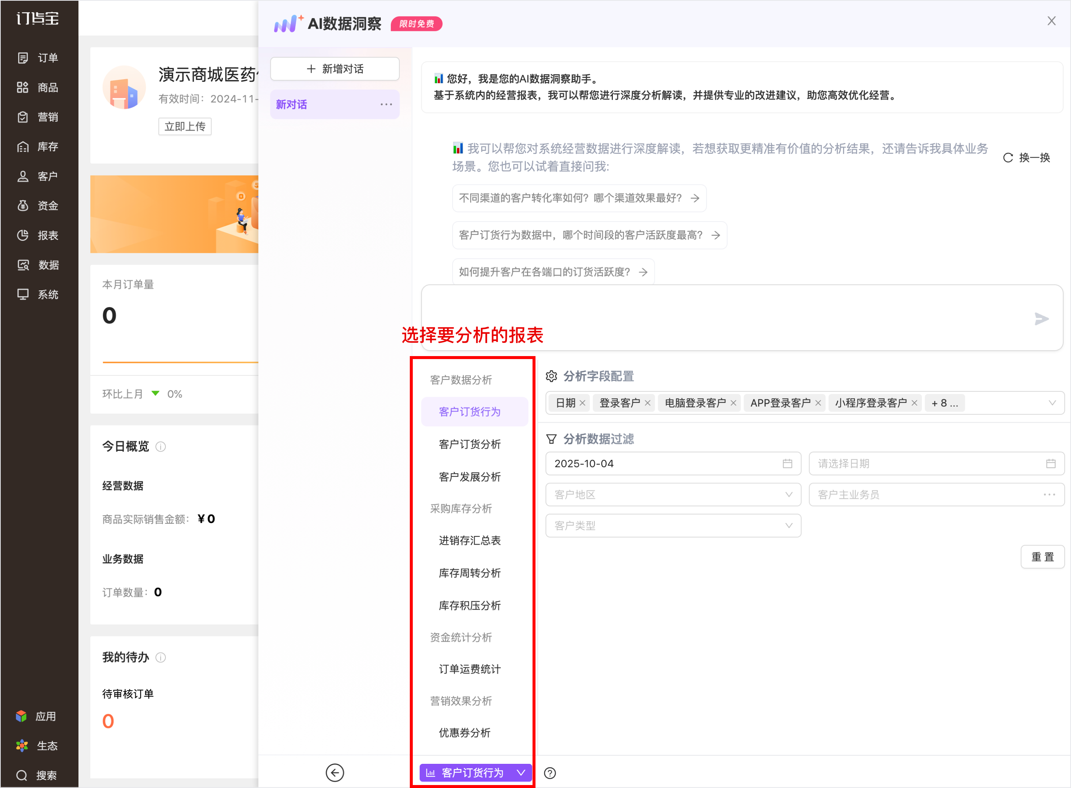This screenshot has height=788, width=1071.
Task: Click the send message arrow icon
Action: pos(1041,319)
